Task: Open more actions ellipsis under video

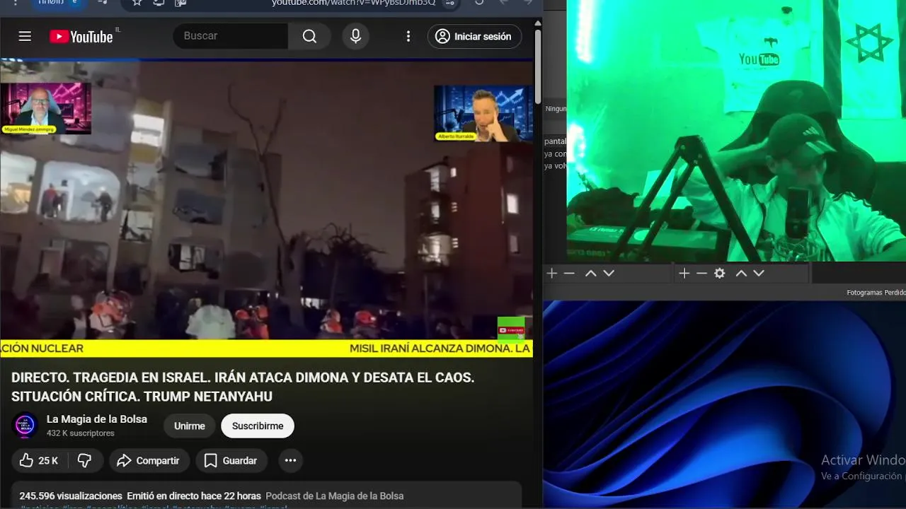Action: click(x=290, y=461)
